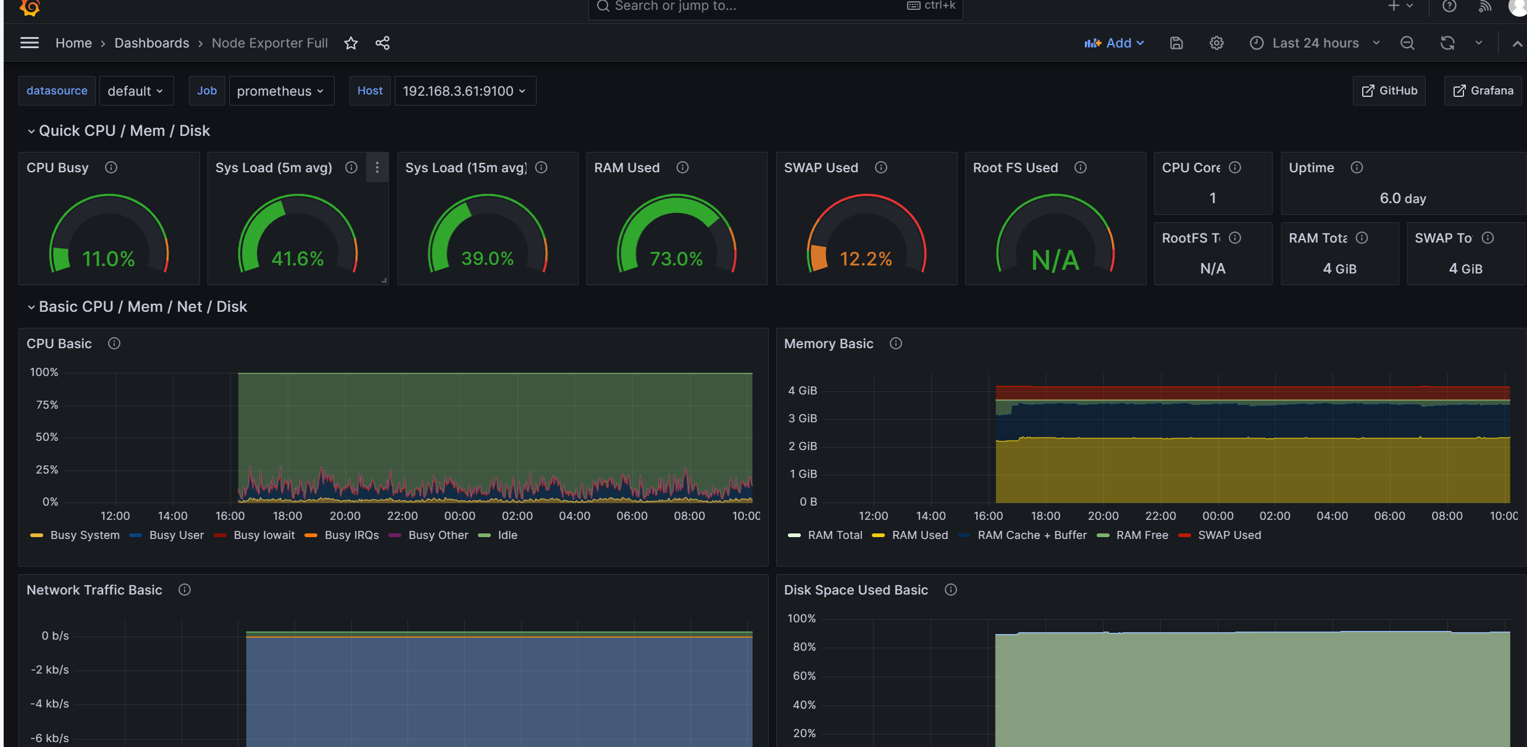Share the dashboard via share icon
Viewport: 1527px width, 747px height.
pos(382,43)
